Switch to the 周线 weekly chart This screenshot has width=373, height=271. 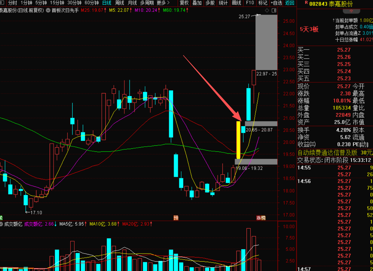point(120,3)
